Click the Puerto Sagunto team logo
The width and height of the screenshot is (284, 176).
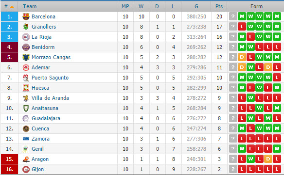click(x=26, y=78)
